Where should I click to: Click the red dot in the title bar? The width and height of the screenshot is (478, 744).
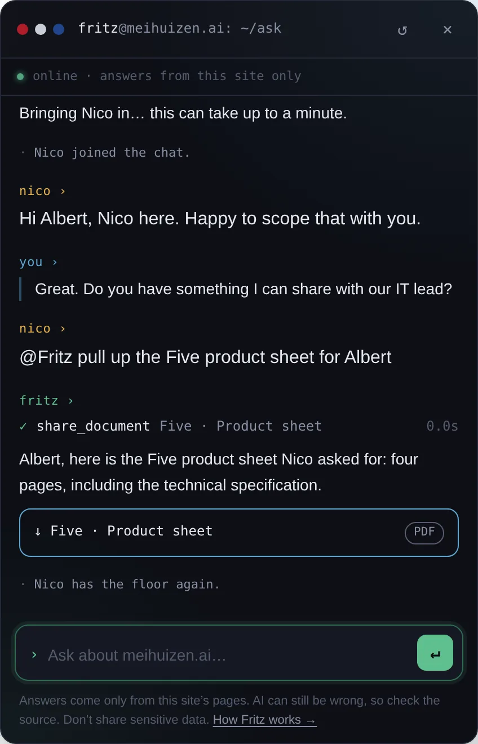[x=23, y=29]
